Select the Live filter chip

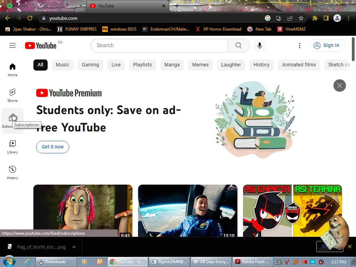116,65
